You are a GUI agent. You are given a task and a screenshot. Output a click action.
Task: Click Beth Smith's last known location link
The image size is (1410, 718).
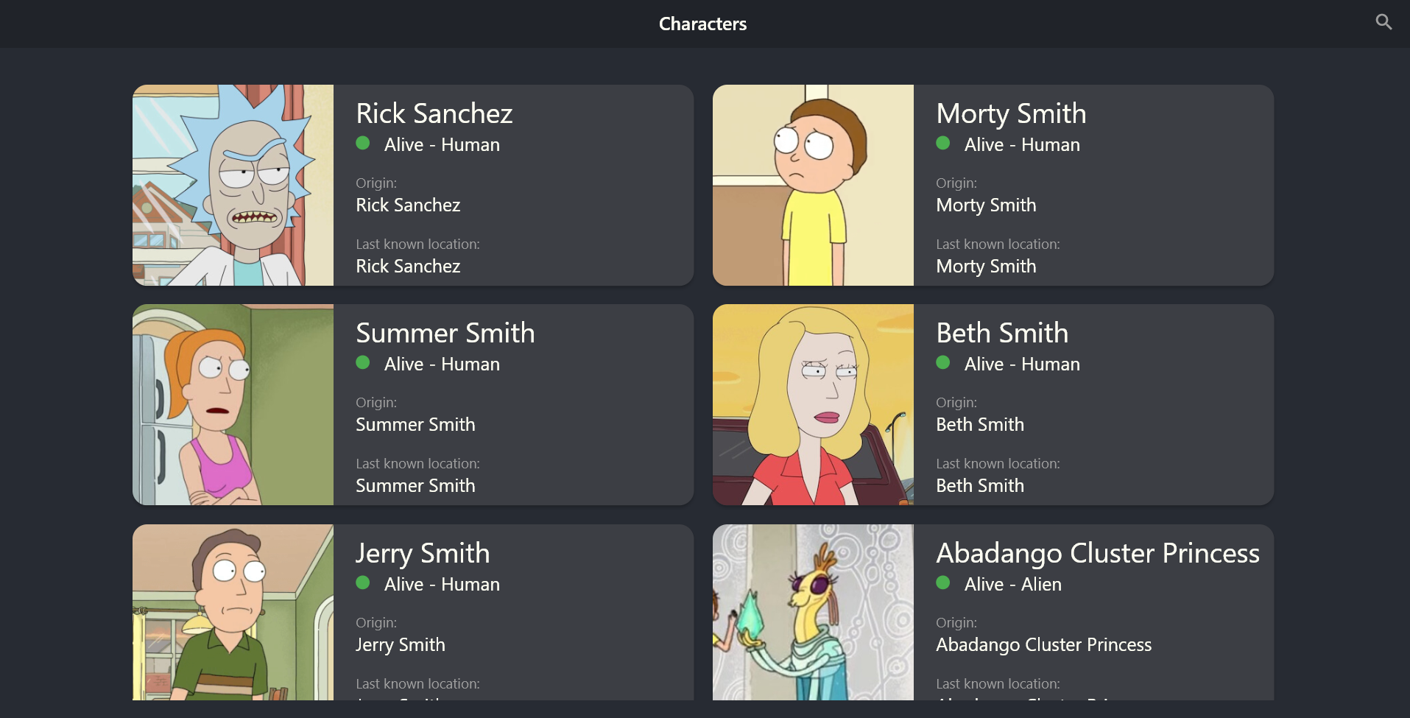pos(980,486)
